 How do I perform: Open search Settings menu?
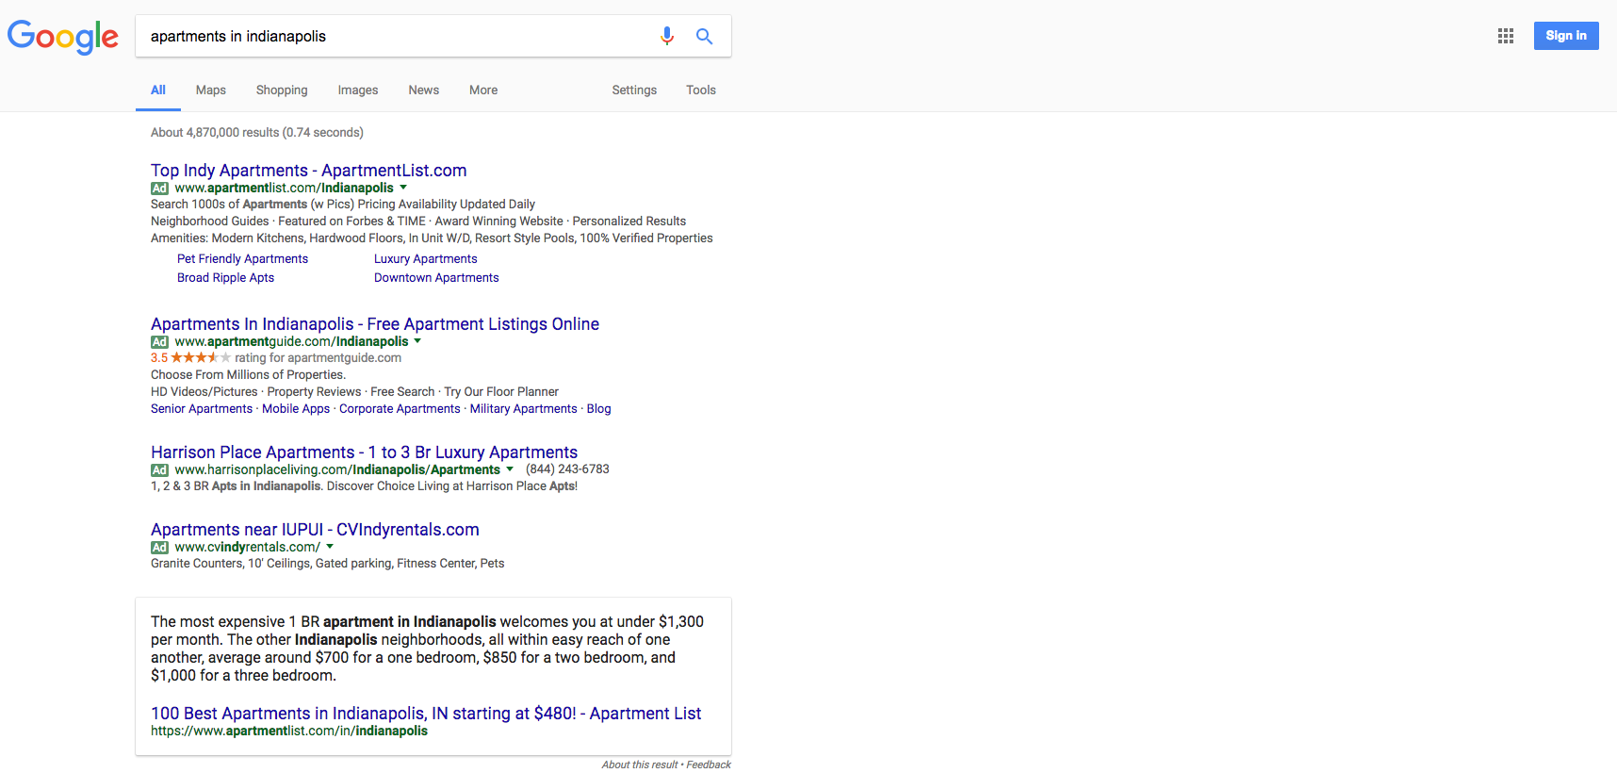[x=634, y=90]
